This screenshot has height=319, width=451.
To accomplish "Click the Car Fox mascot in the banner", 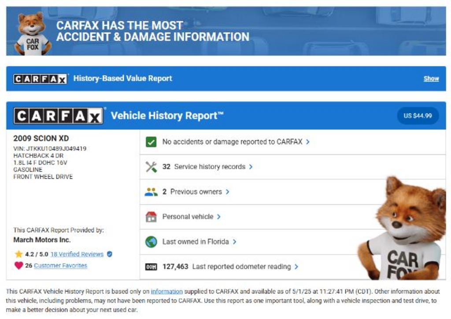I will pyautogui.click(x=33, y=33).
